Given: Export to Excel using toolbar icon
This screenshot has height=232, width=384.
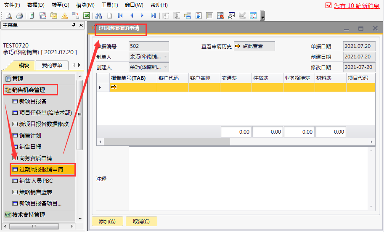Looking at the screenshot, I should click(87, 16).
